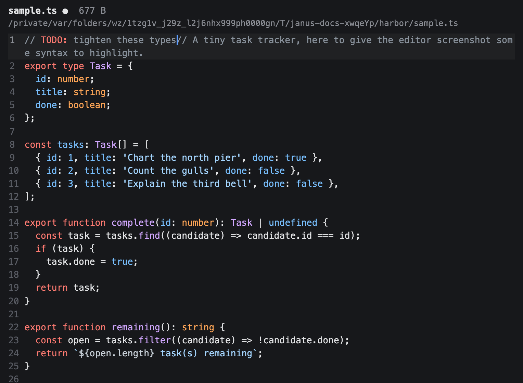Click the 'Explain the third bell' string
The height and width of the screenshot is (383, 523).
point(188,184)
